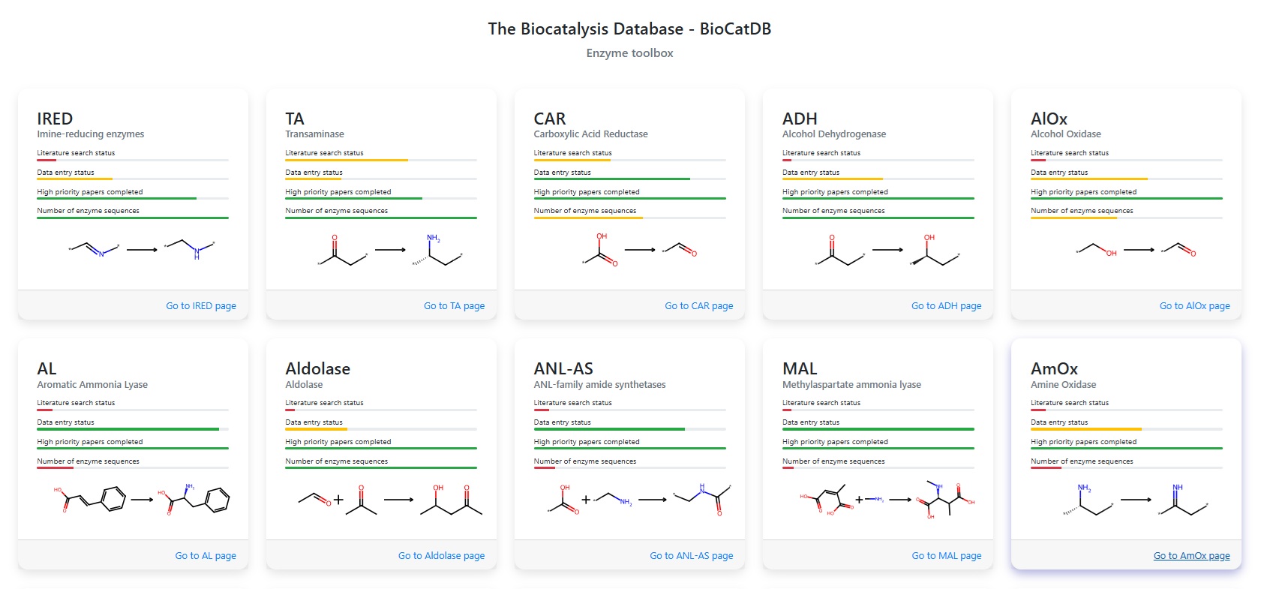Click the IRED imine reduction reaction diagram
Image resolution: width=1261 pixels, height=589 pixels.
pos(142,249)
